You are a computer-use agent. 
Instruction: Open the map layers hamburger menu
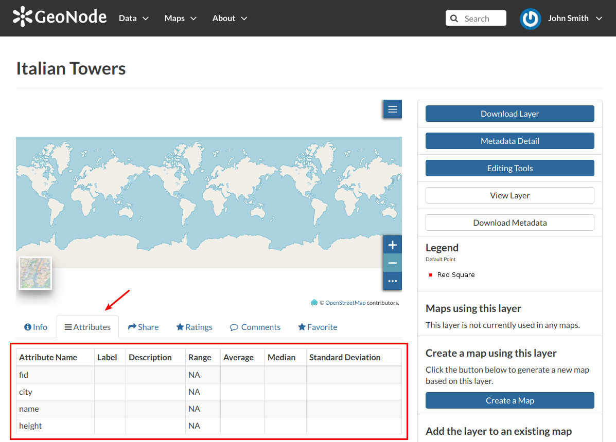point(392,109)
